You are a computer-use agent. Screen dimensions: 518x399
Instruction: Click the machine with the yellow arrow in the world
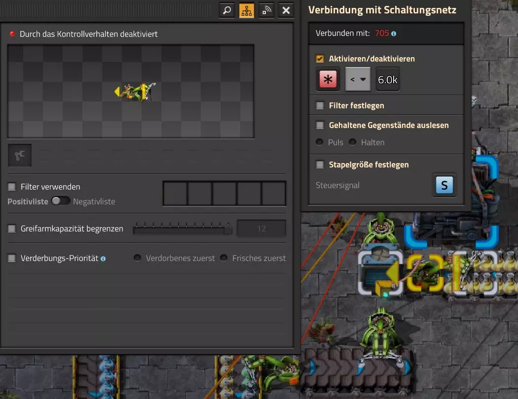click(380, 272)
